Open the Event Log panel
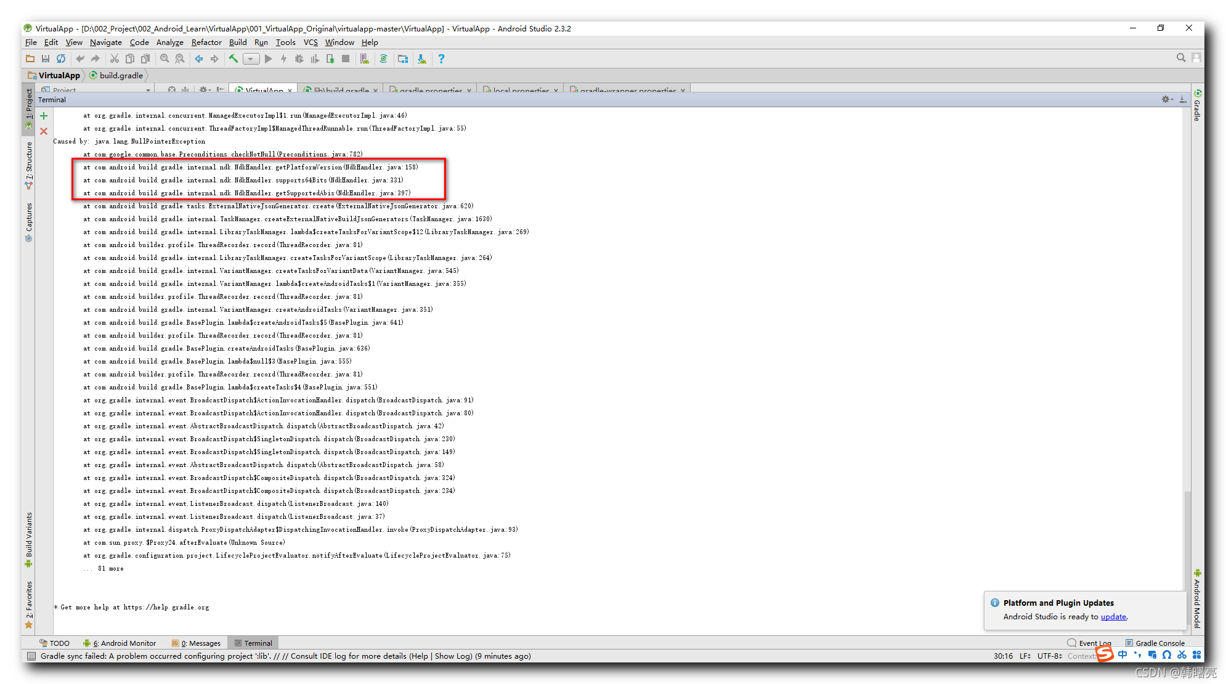This screenshot has width=1226, height=684. (x=1089, y=643)
